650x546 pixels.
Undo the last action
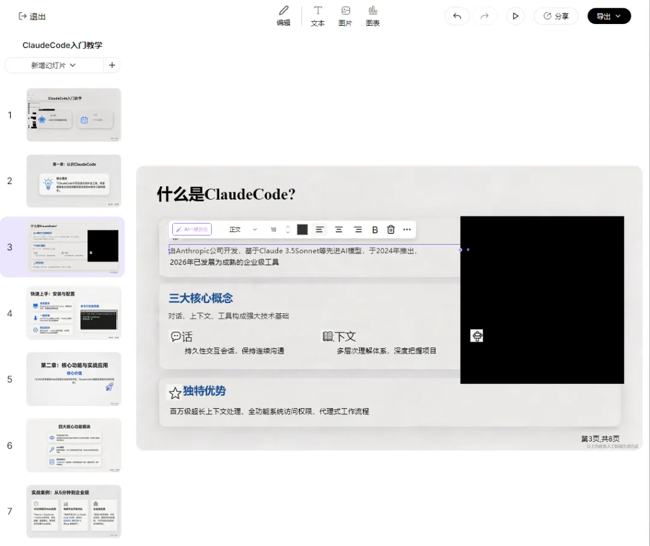[457, 16]
